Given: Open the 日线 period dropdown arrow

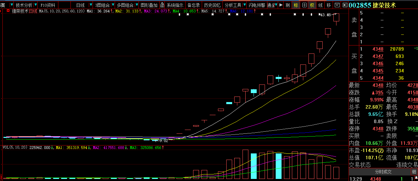Looking at the screenshot, I should pos(91,5).
